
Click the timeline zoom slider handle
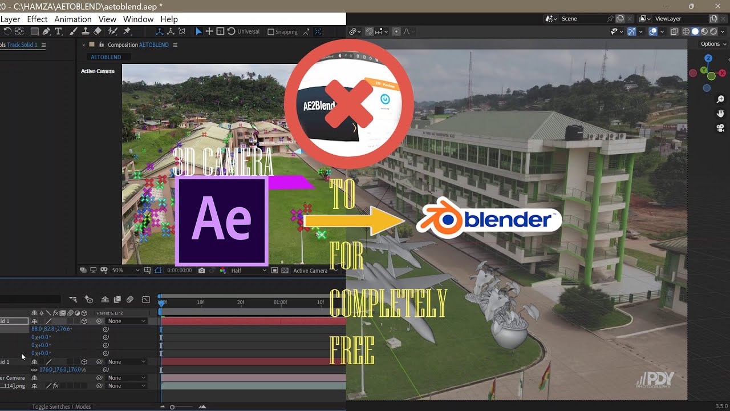click(172, 407)
